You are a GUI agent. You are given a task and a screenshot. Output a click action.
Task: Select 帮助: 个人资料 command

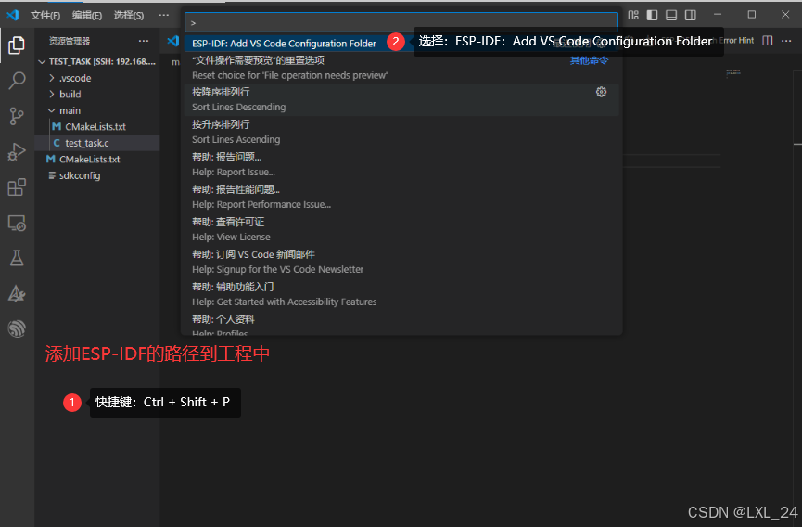[401, 324]
